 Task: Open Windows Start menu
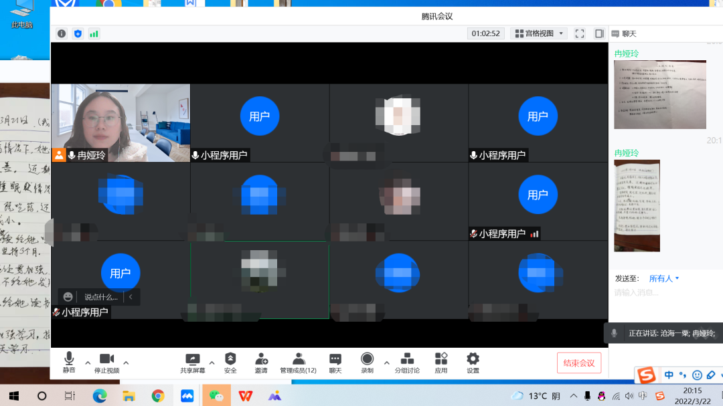click(x=14, y=396)
